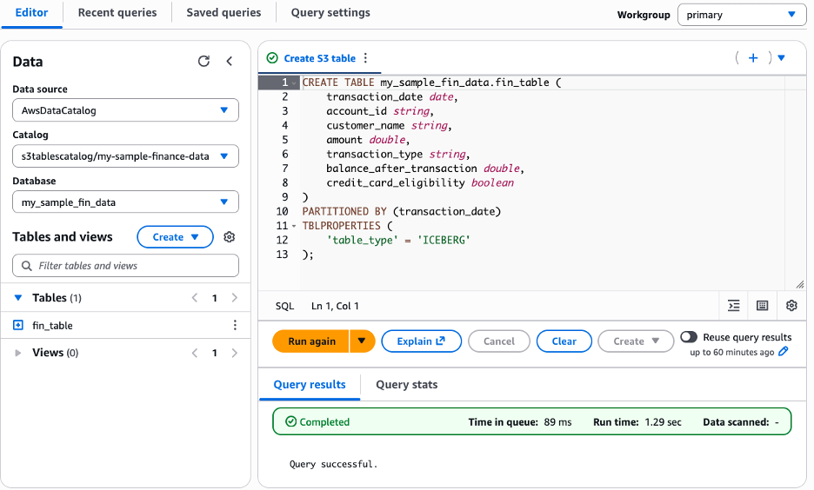This screenshot has width=814, height=490.
Task: Open disabled Create dropdown beside Clear
Action: 636,341
